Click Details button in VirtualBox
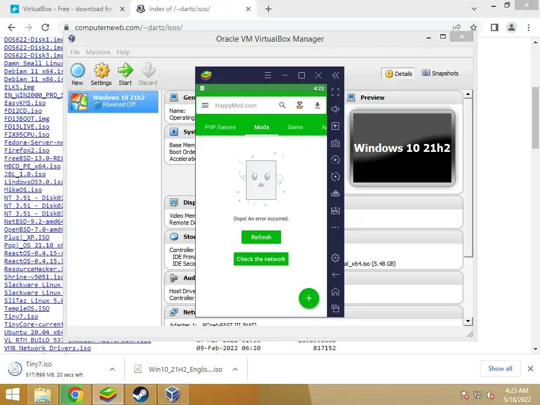The height and width of the screenshot is (405, 540). [x=399, y=73]
